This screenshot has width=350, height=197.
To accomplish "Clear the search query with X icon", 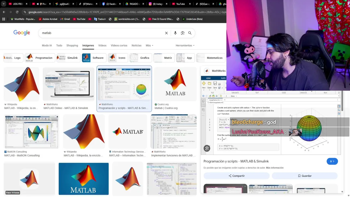I will [x=166, y=33].
